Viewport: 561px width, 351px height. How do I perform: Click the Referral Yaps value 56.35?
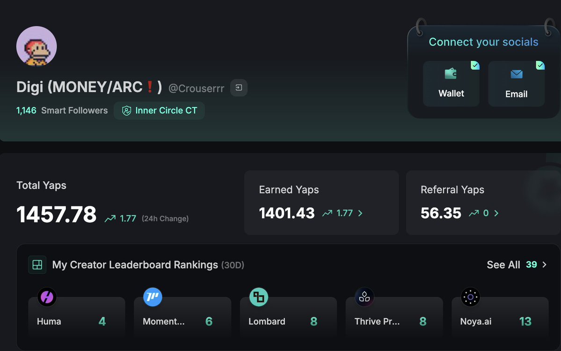click(x=441, y=213)
